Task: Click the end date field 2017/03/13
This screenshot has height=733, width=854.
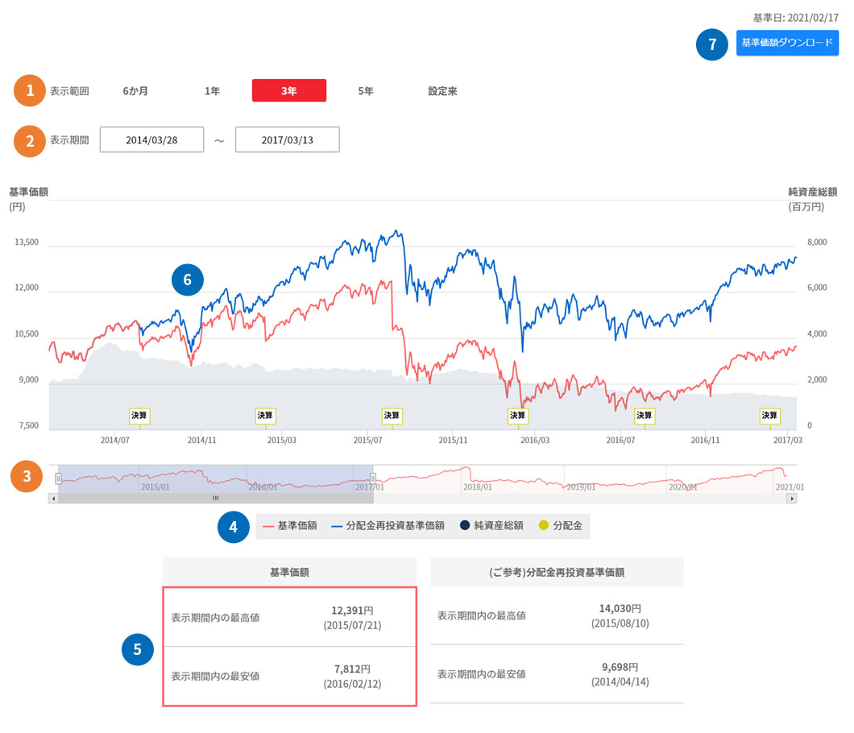Action: pos(288,139)
